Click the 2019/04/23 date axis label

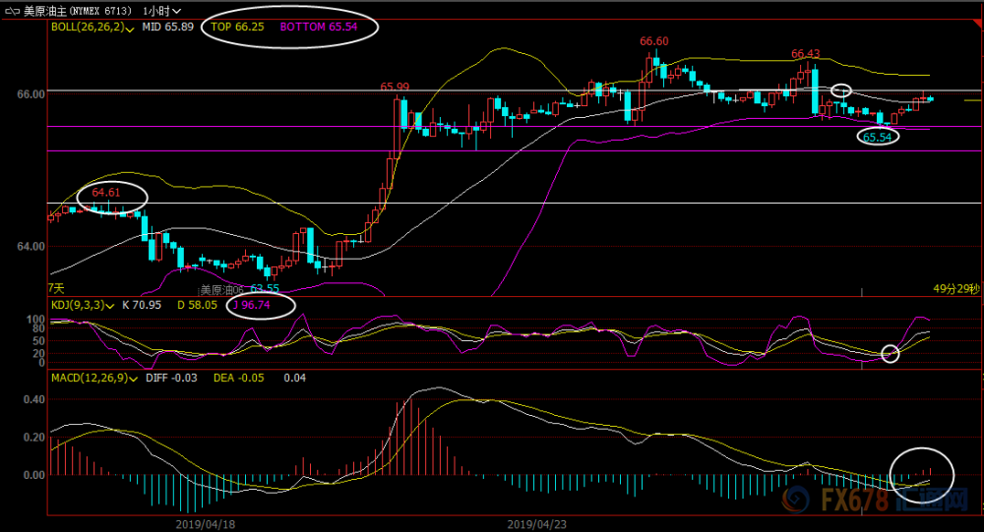[536, 524]
